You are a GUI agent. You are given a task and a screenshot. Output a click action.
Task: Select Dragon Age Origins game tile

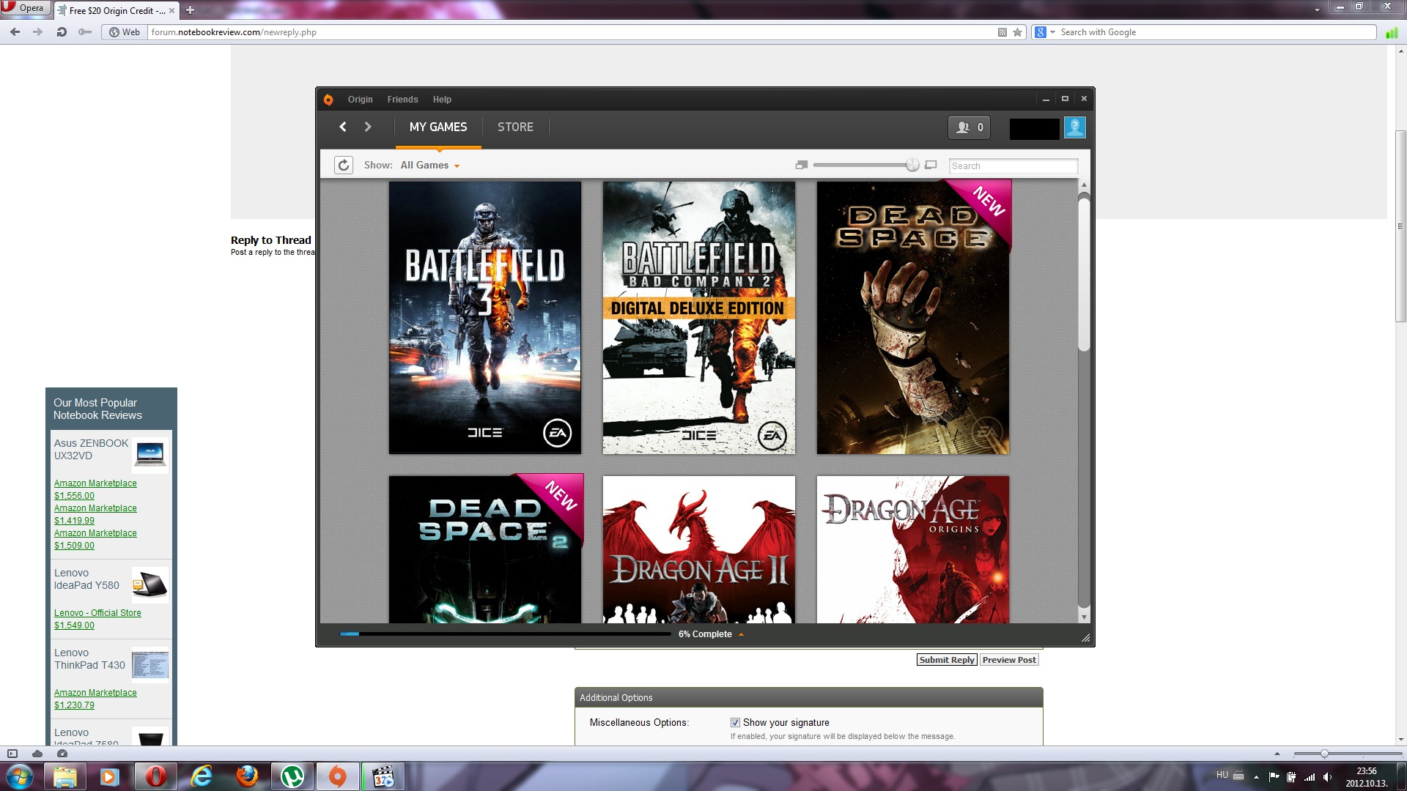pyautogui.click(x=913, y=549)
